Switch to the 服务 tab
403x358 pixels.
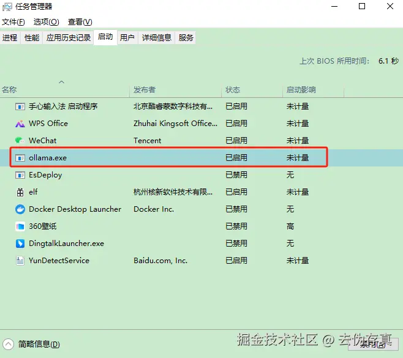tap(186, 38)
